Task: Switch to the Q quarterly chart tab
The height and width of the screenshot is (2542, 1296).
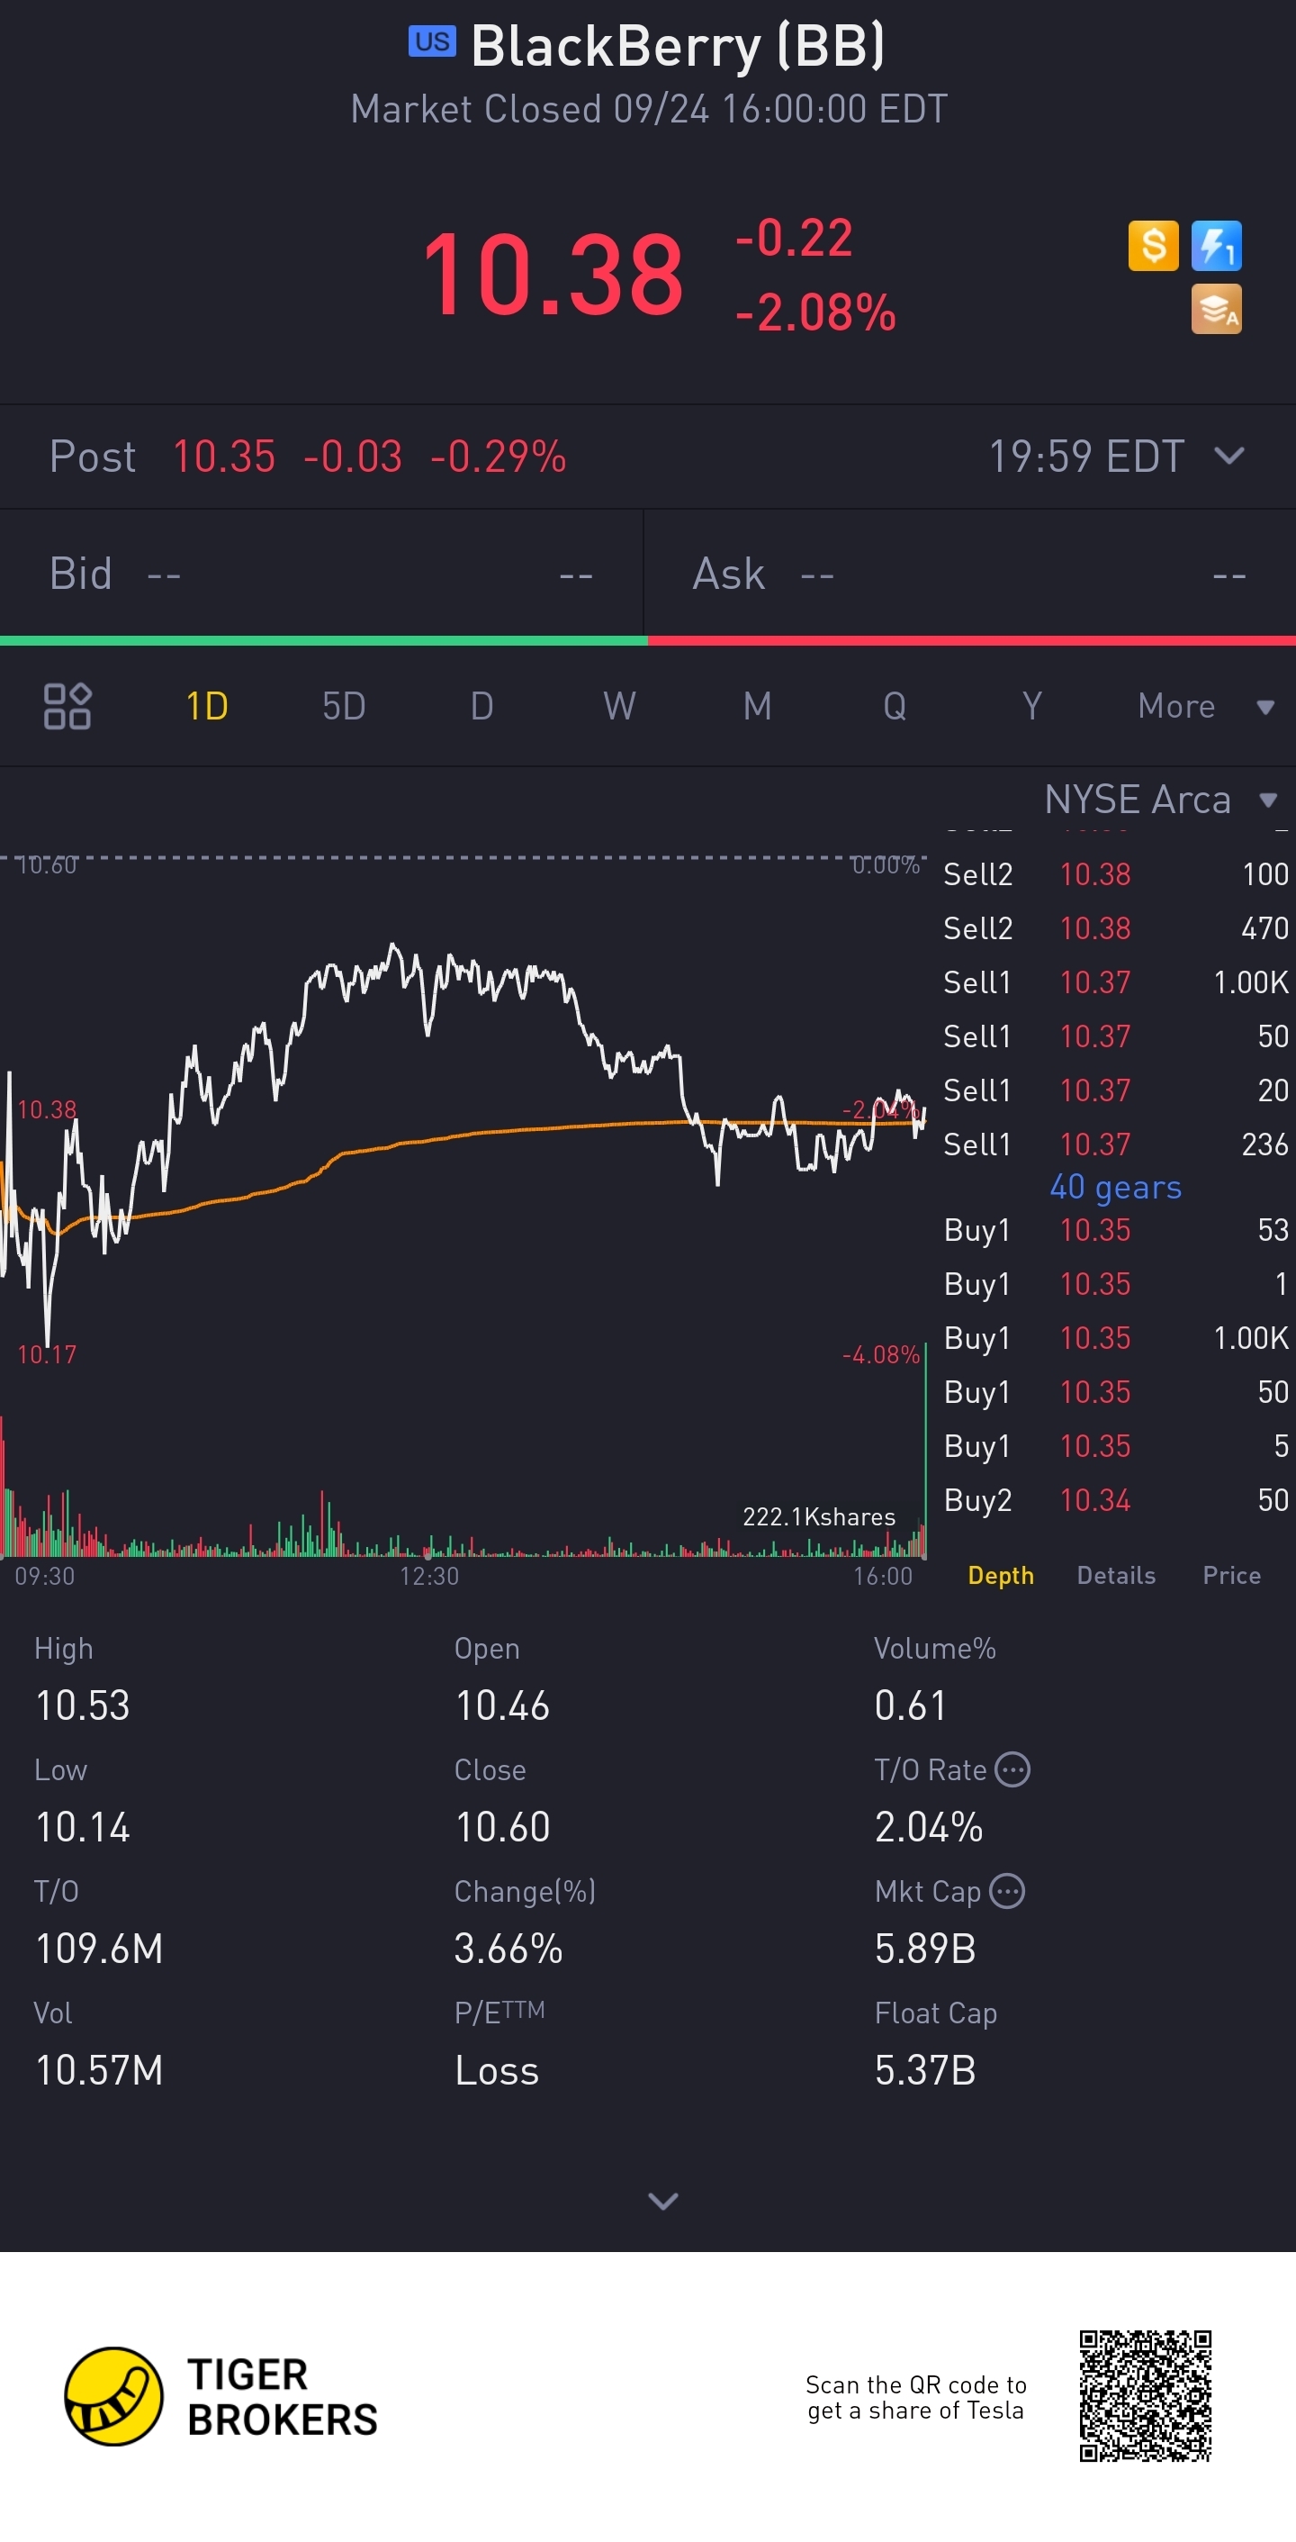Action: tap(895, 706)
